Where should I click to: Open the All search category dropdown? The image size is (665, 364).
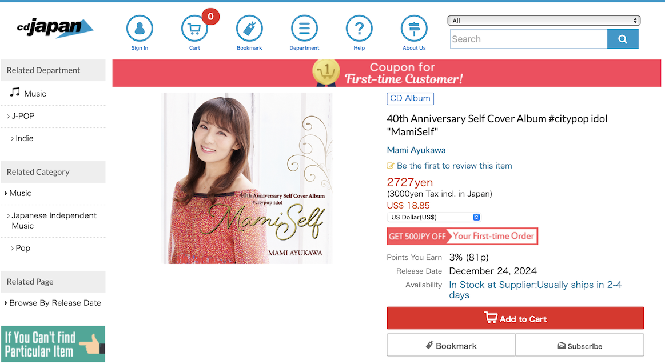pyautogui.click(x=544, y=21)
